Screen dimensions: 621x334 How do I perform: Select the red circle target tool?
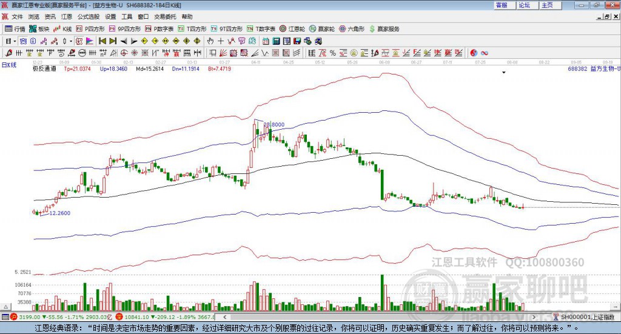[x=124, y=53]
